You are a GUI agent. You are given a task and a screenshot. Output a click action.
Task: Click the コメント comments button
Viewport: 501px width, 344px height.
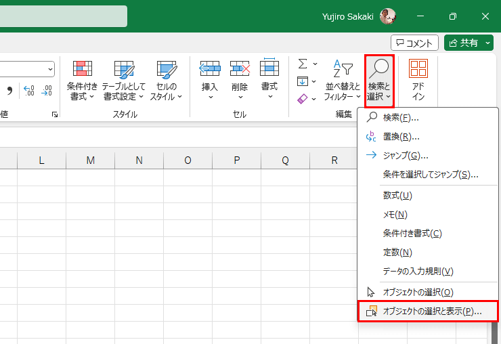pos(414,43)
